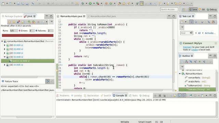This screenshot has width=219, height=123.
Task: Select toRoman(int) in Outline
Action: (x=197, y=85)
